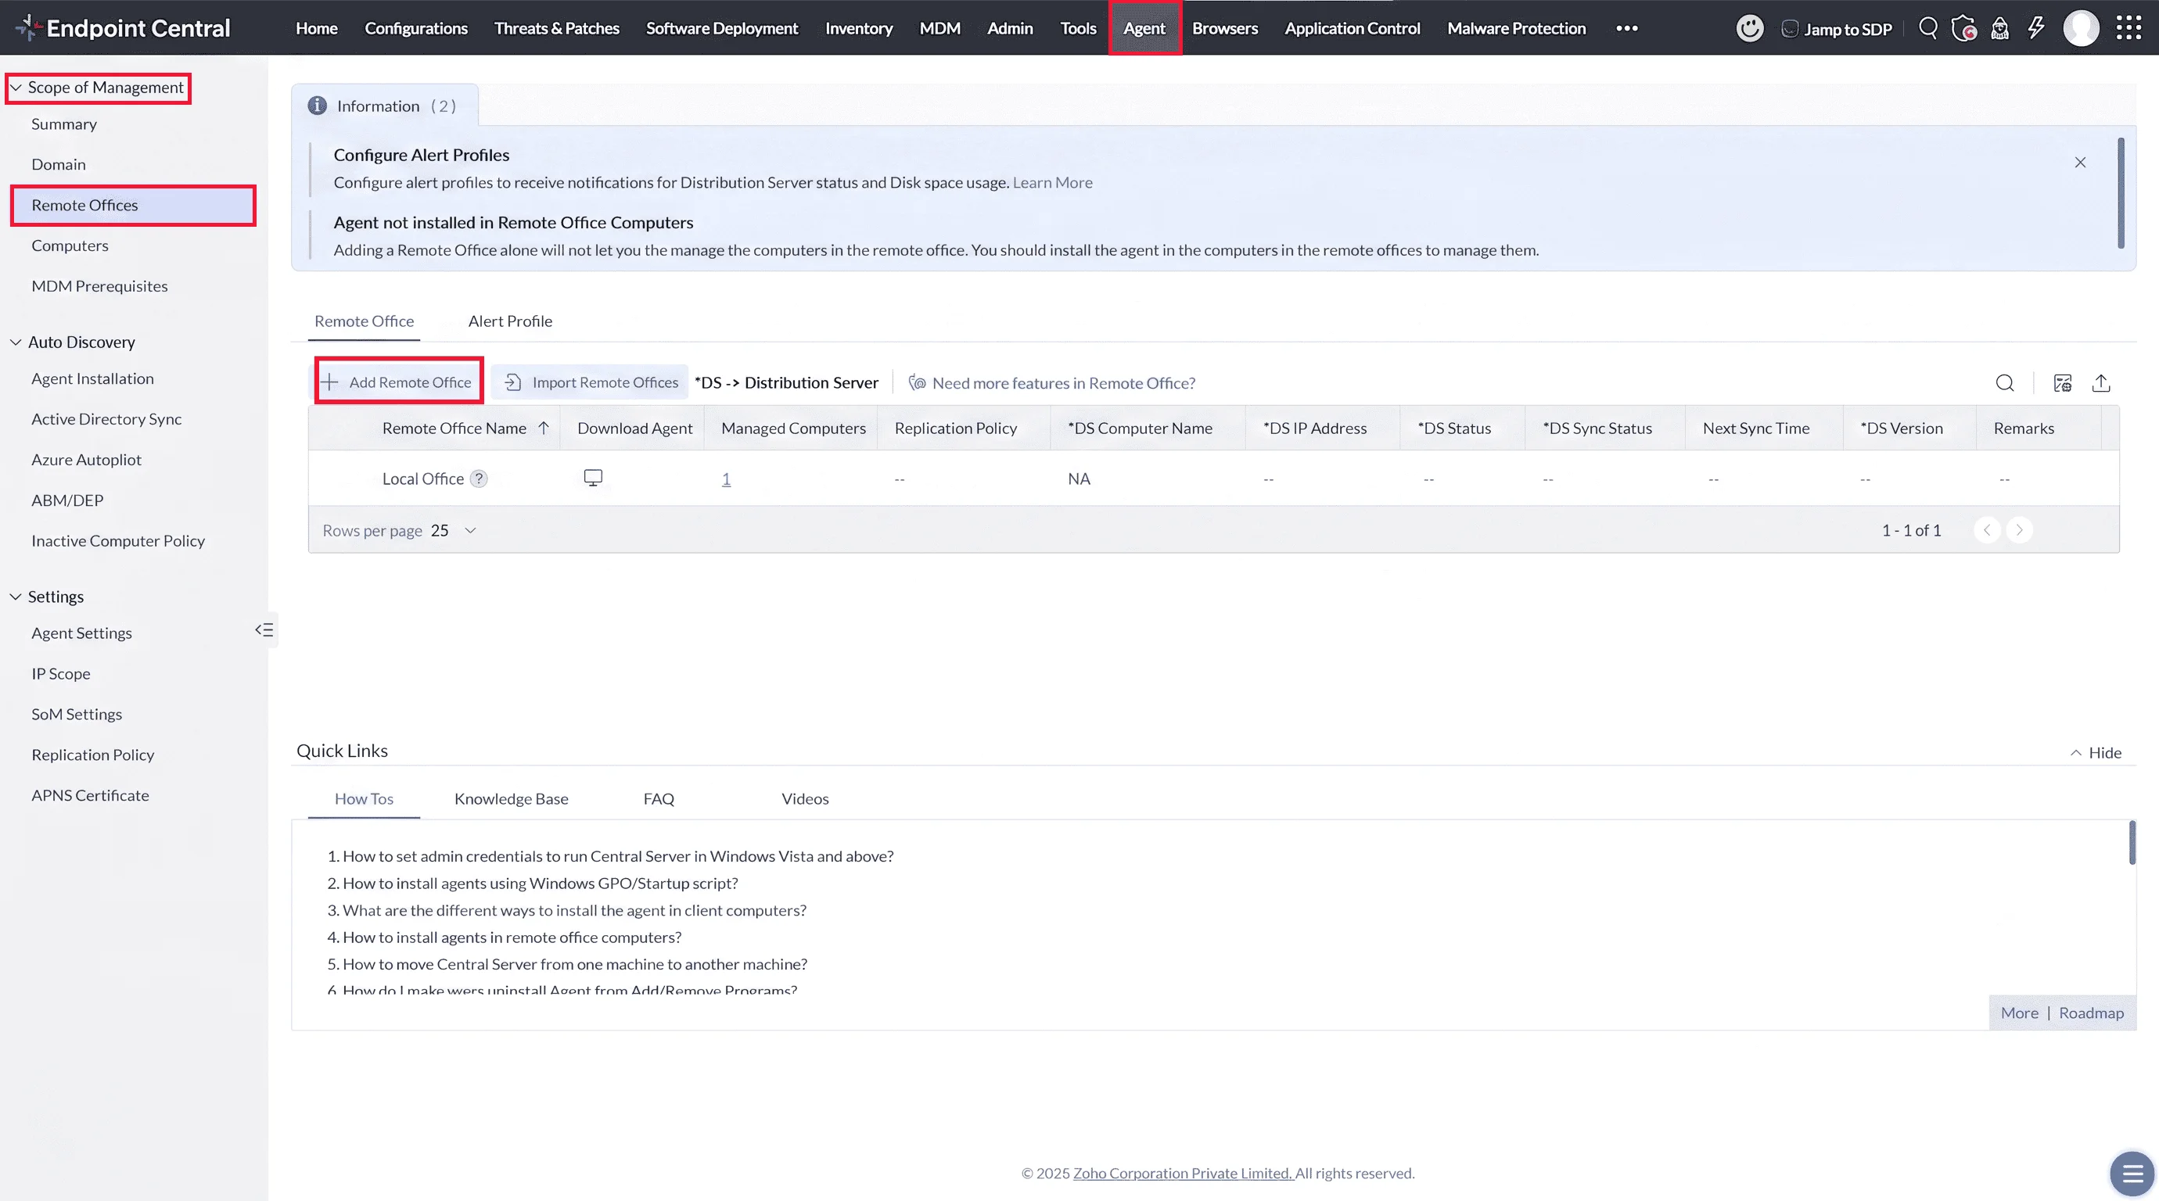Open the More quick links
2159x1201 pixels.
(2019, 1013)
